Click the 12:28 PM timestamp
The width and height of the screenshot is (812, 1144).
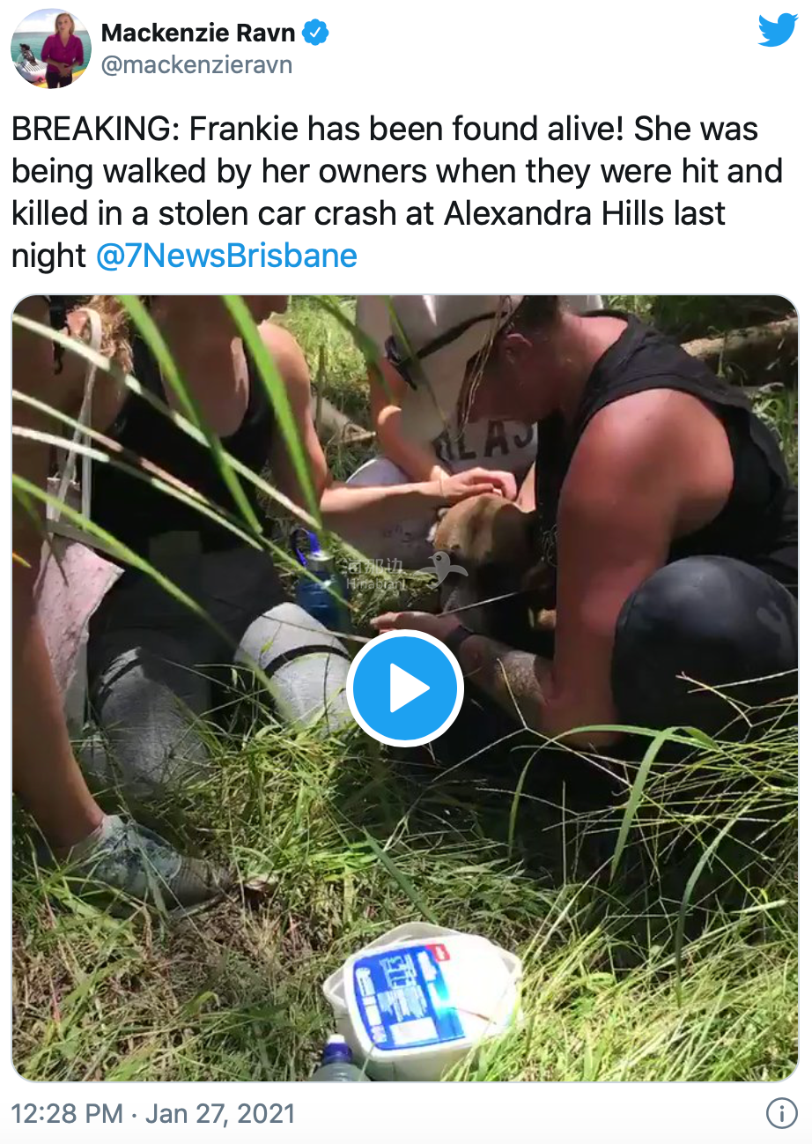[x=67, y=1113]
